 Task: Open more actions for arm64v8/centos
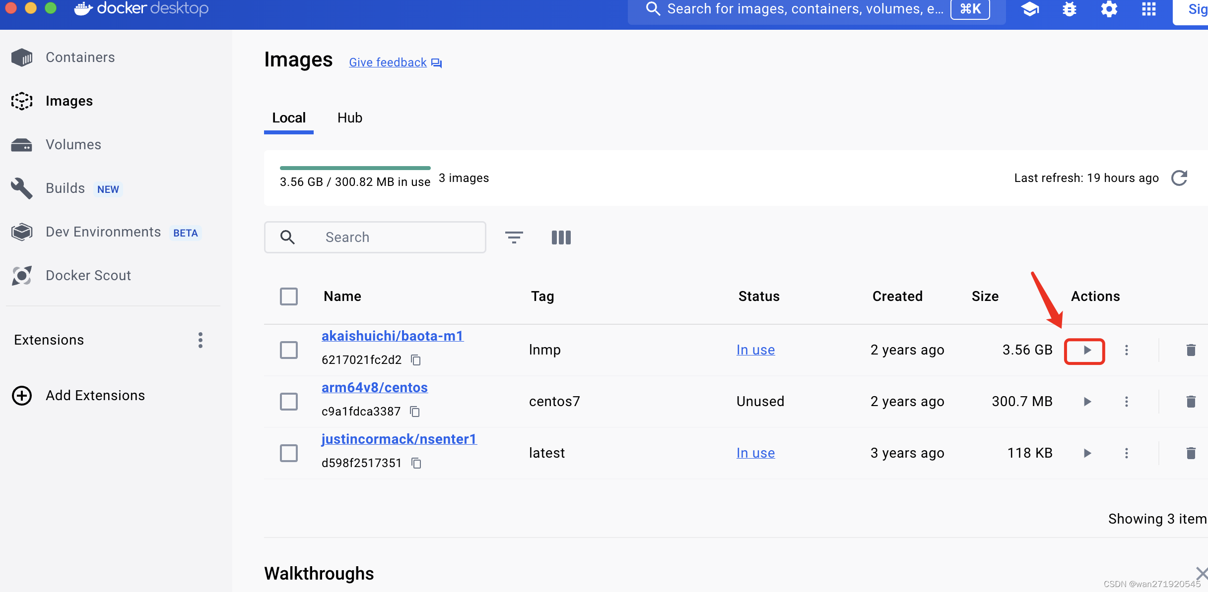pos(1127,402)
